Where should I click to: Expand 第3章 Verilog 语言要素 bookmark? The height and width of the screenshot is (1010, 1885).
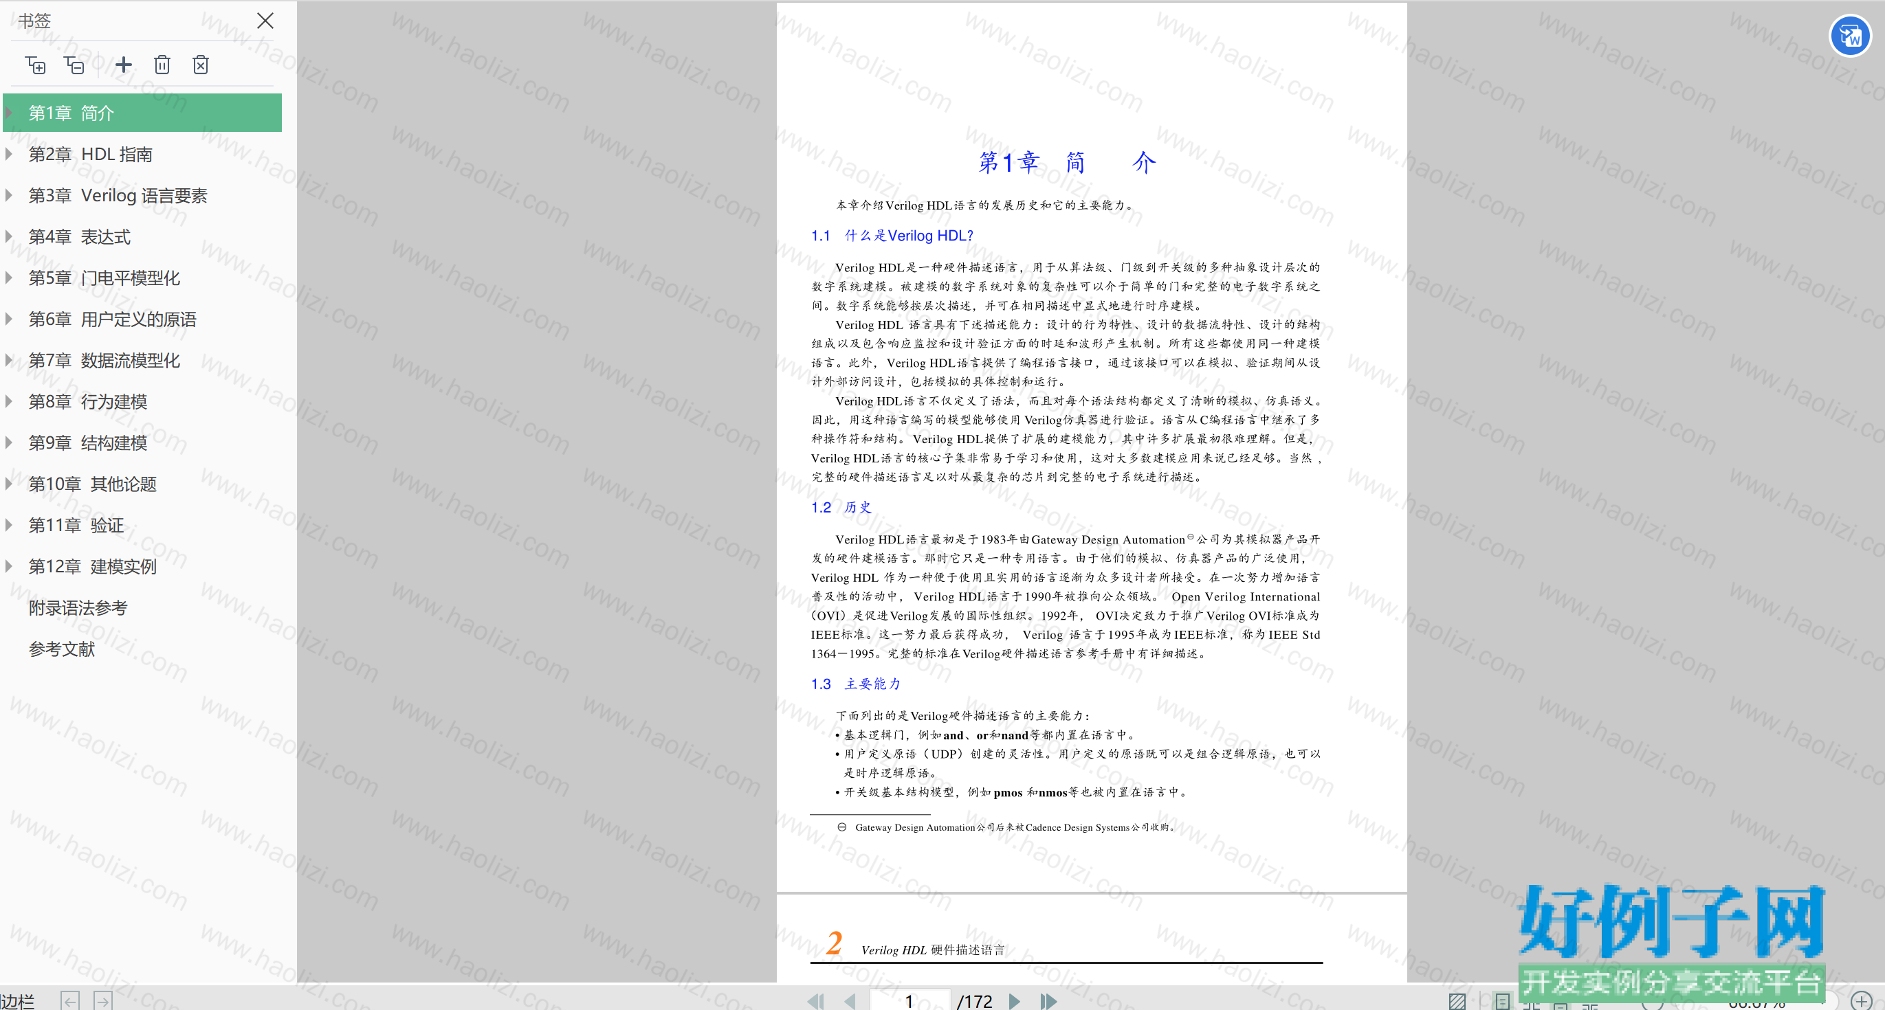(9, 195)
